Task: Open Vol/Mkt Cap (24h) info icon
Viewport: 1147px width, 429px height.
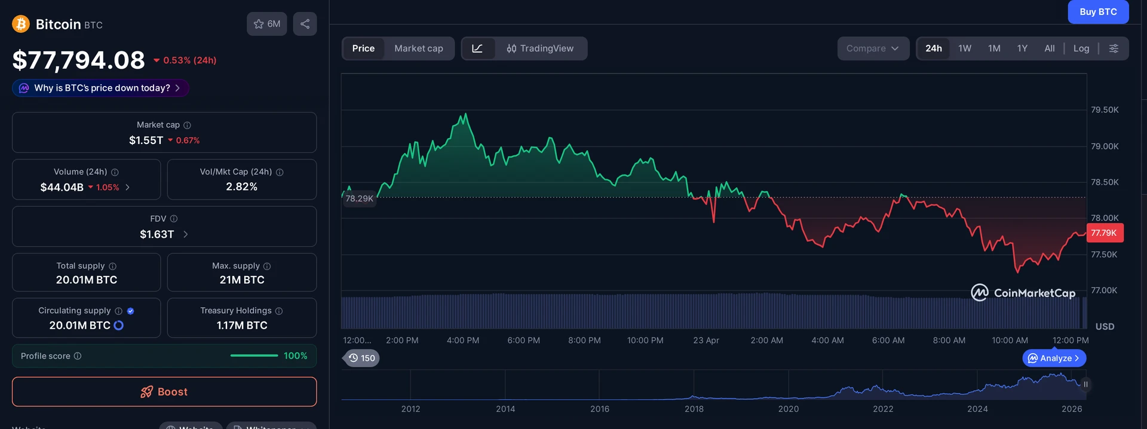Action: click(x=280, y=172)
